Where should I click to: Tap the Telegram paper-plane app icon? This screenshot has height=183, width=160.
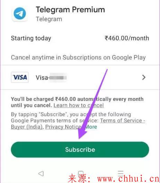pyautogui.click(x=20, y=14)
